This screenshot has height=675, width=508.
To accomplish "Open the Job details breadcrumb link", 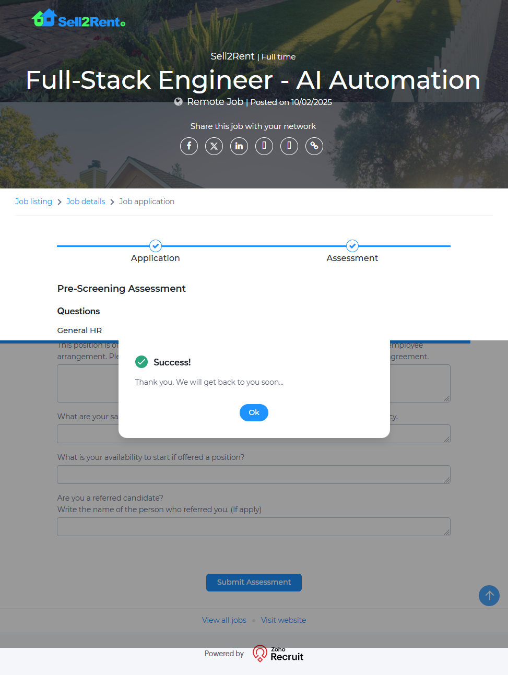I will click(x=86, y=202).
